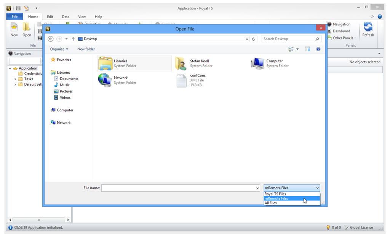Click the Global License status item
The width and height of the screenshot is (390, 238).
(359, 228)
